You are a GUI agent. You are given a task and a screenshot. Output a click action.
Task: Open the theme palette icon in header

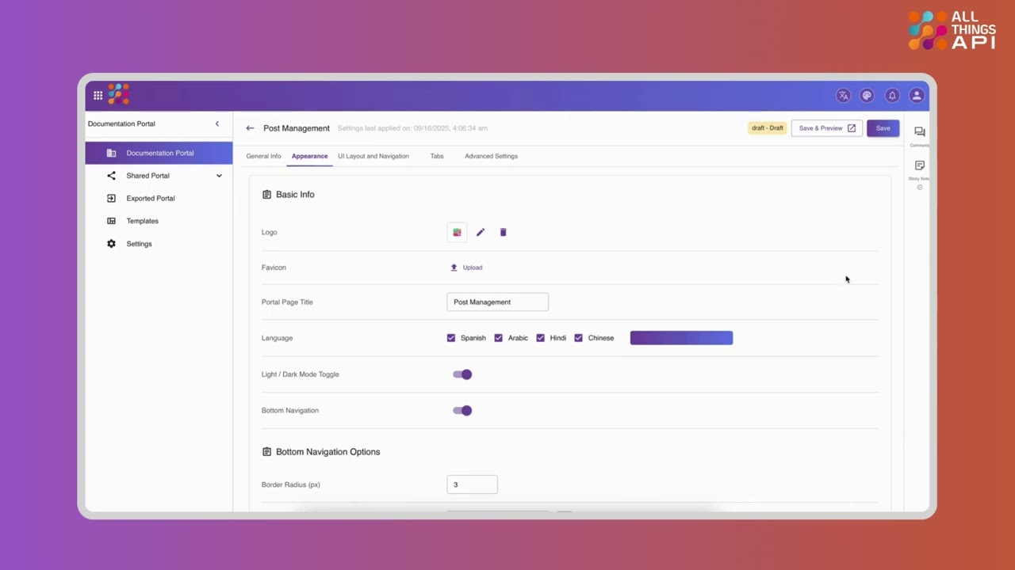coord(867,96)
